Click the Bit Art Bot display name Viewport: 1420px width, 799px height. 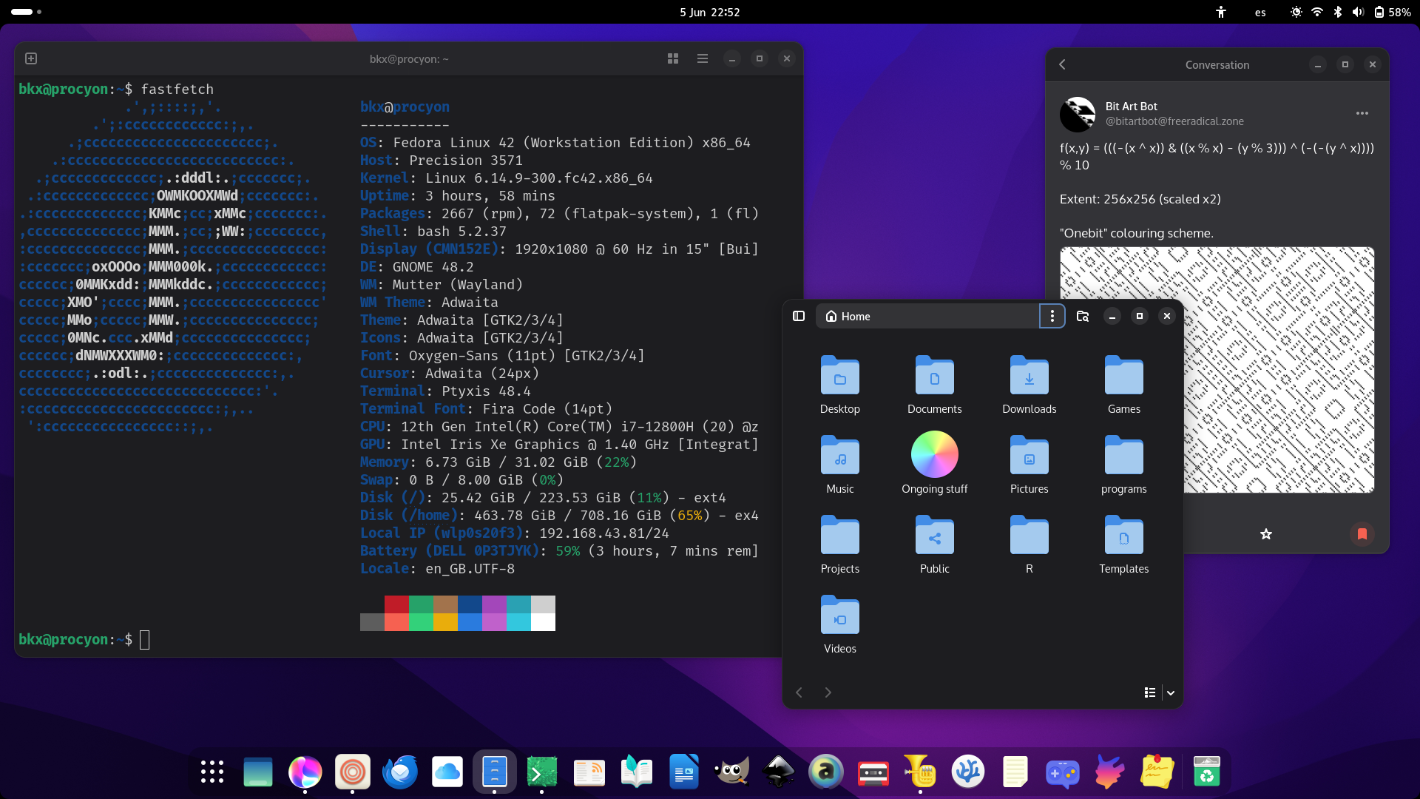[1131, 107]
